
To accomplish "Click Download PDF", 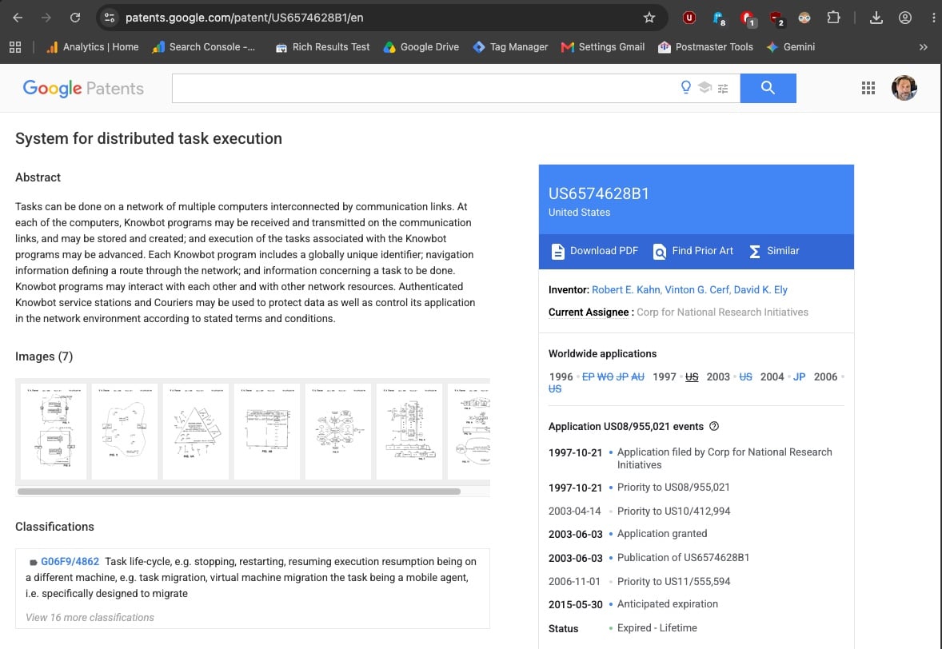I will (595, 251).
